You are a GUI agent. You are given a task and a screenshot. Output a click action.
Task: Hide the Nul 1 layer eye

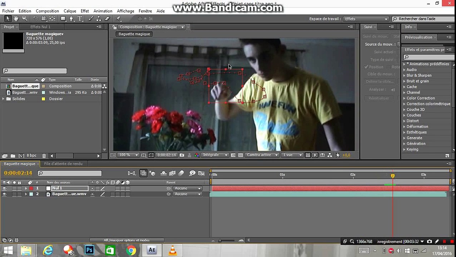(4, 188)
